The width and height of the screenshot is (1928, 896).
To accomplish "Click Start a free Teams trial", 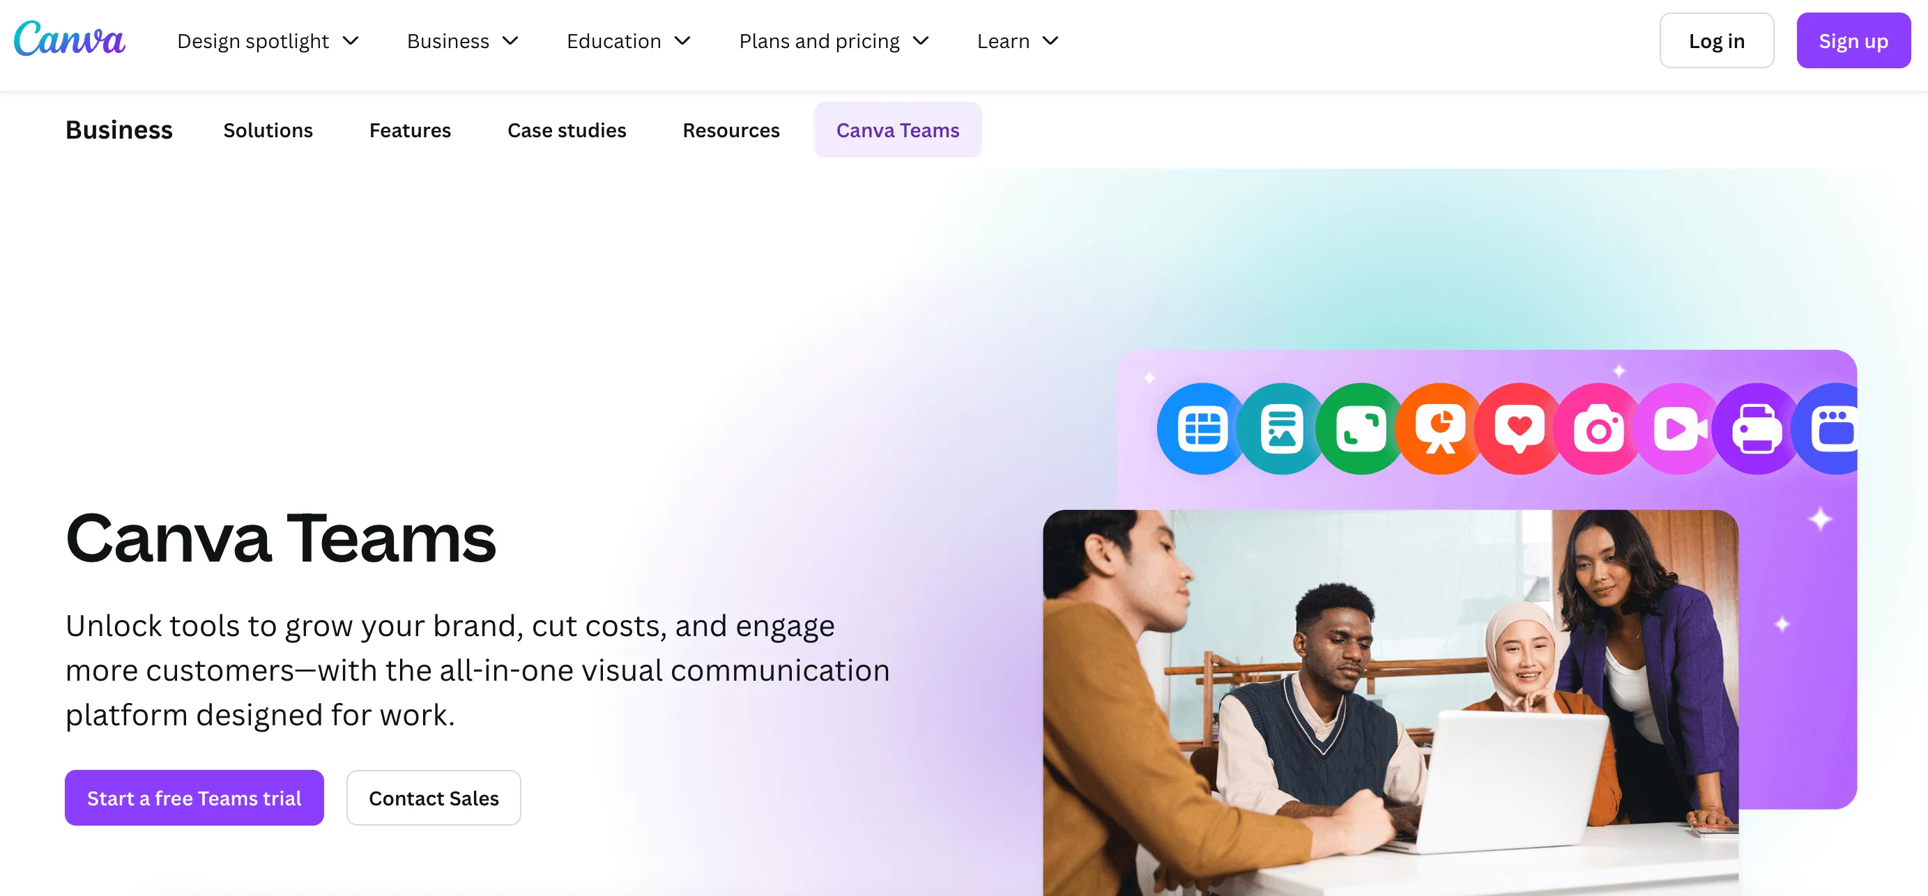I will 194,798.
